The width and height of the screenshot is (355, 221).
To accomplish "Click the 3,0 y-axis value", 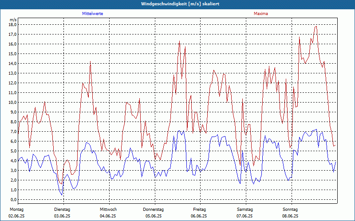I will (x=14, y=170).
